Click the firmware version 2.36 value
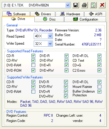The width and height of the screenshot is (109, 129). [98, 30]
